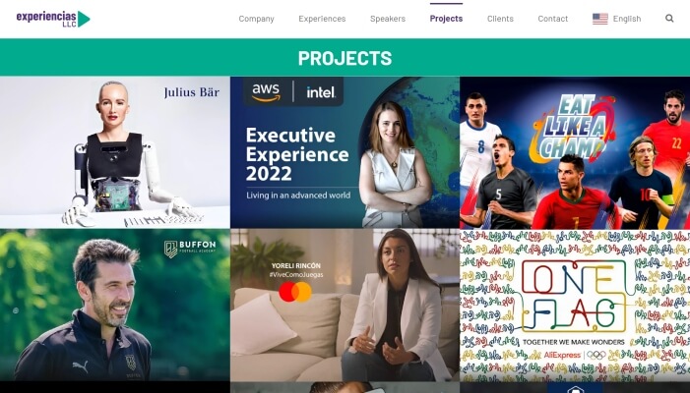Open the Buffon Football Academy project
The width and height of the screenshot is (690, 393).
[115, 305]
